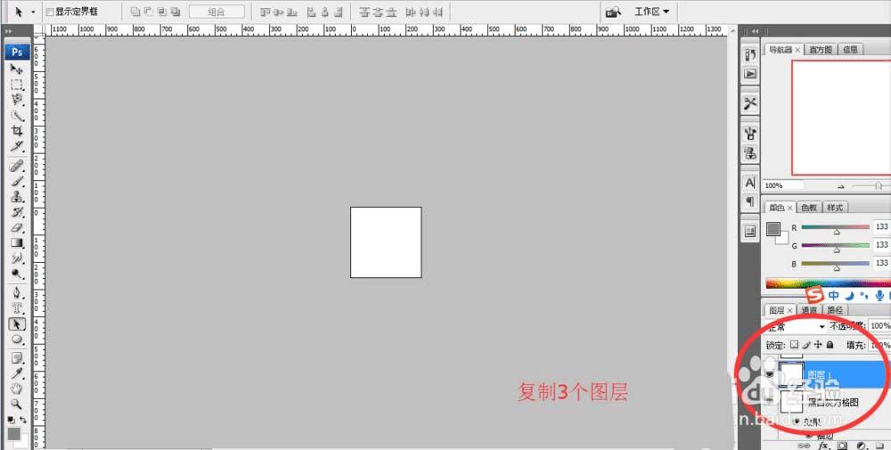Select the History Brush tool
This screenshot has width=891, height=450.
click(x=17, y=212)
